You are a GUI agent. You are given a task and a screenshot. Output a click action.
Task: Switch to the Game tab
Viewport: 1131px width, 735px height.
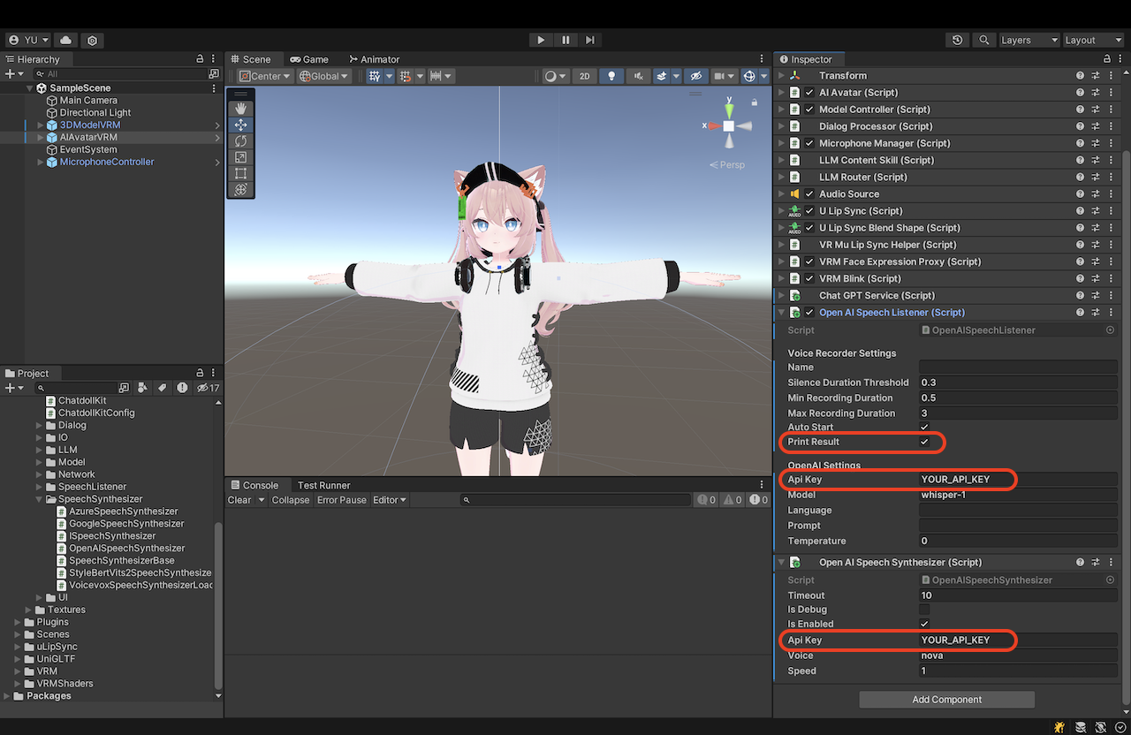(x=309, y=59)
